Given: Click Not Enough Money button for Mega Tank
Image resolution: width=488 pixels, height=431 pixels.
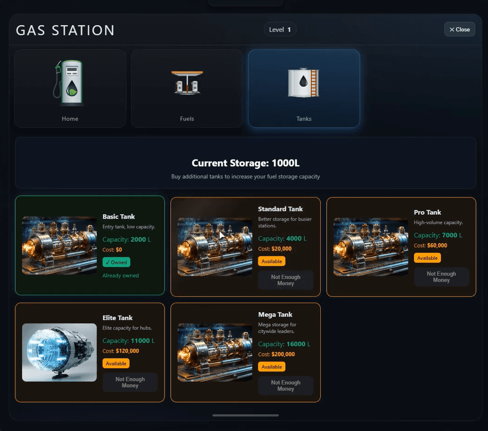Looking at the screenshot, I should click(286, 385).
